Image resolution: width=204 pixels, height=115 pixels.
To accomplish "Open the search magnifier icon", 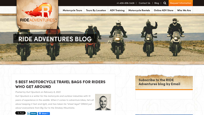I will tap(165, 3).
